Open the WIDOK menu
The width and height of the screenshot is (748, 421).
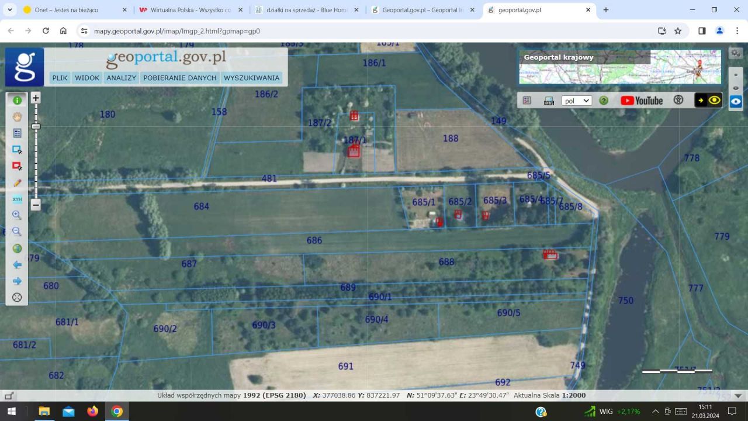87,78
